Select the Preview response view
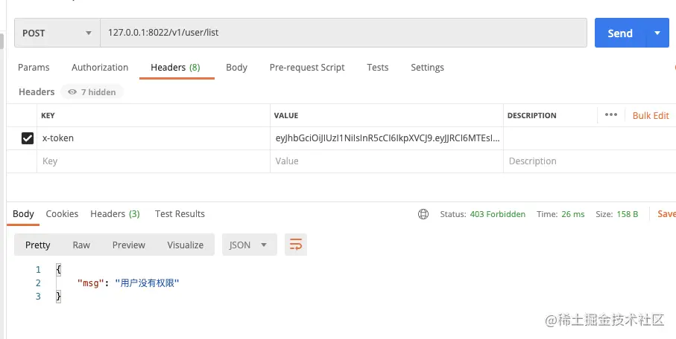Screen dimensions: 676x339 (x=129, y=245)
